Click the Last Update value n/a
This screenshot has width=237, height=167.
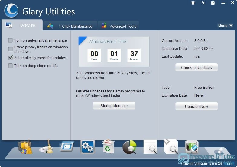click(197, 56)
